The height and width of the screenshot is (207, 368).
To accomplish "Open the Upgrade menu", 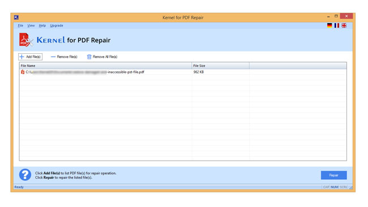I will click(x=57, y=25).
